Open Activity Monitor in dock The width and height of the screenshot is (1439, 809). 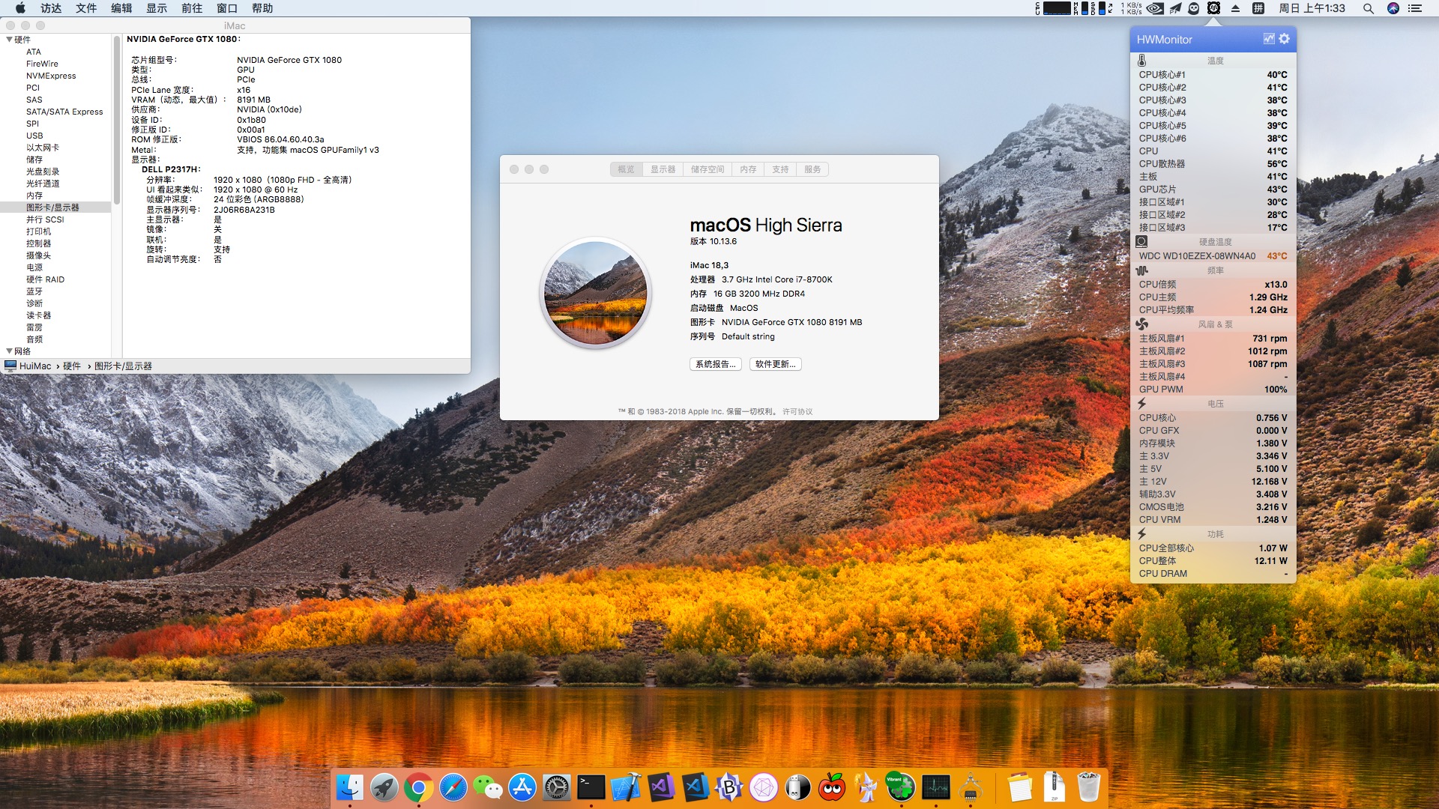pos(935,787)
